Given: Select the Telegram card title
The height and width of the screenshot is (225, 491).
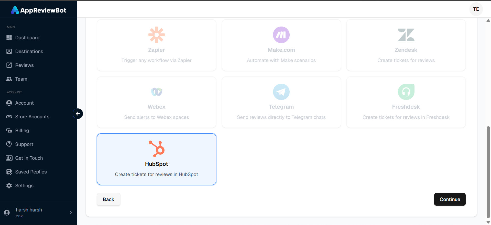Looking at the screenshot, I should (x=281, y=107).
